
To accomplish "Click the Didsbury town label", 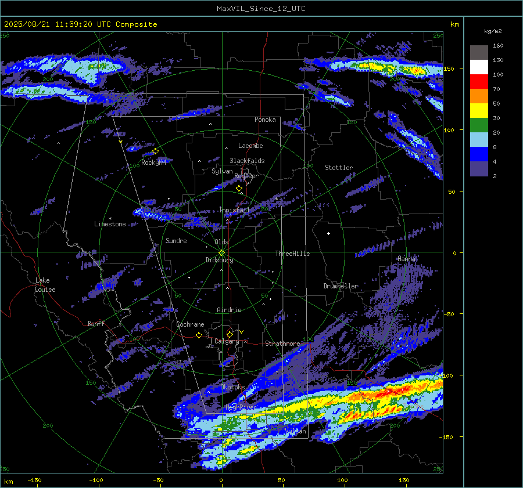I will pyautogui.click(x=219, y=260).
